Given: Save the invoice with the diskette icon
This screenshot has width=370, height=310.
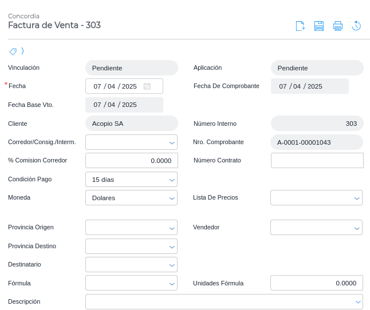Looking at the screenshot, I should [x=319, y=26].
